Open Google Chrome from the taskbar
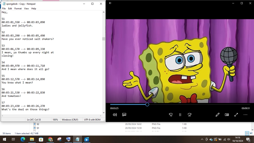254x143 pixels. click(50, 139)
